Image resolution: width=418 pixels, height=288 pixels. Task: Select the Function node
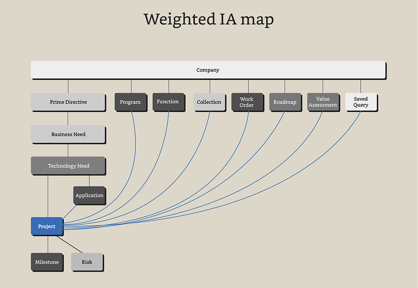point(169,102)
